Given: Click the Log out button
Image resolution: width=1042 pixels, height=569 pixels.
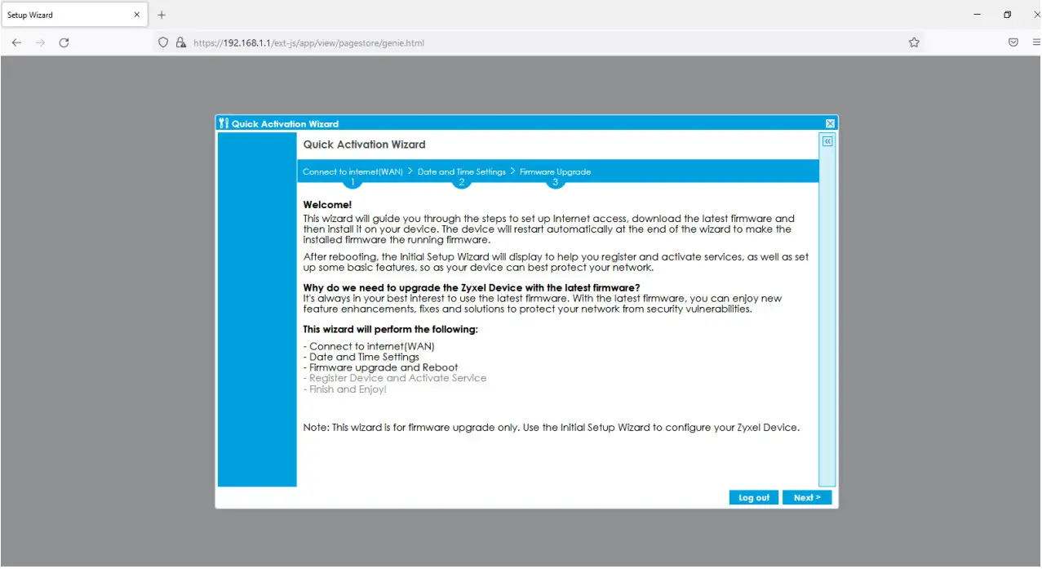Looking at the screenshot, I should [x=754, y=498].
